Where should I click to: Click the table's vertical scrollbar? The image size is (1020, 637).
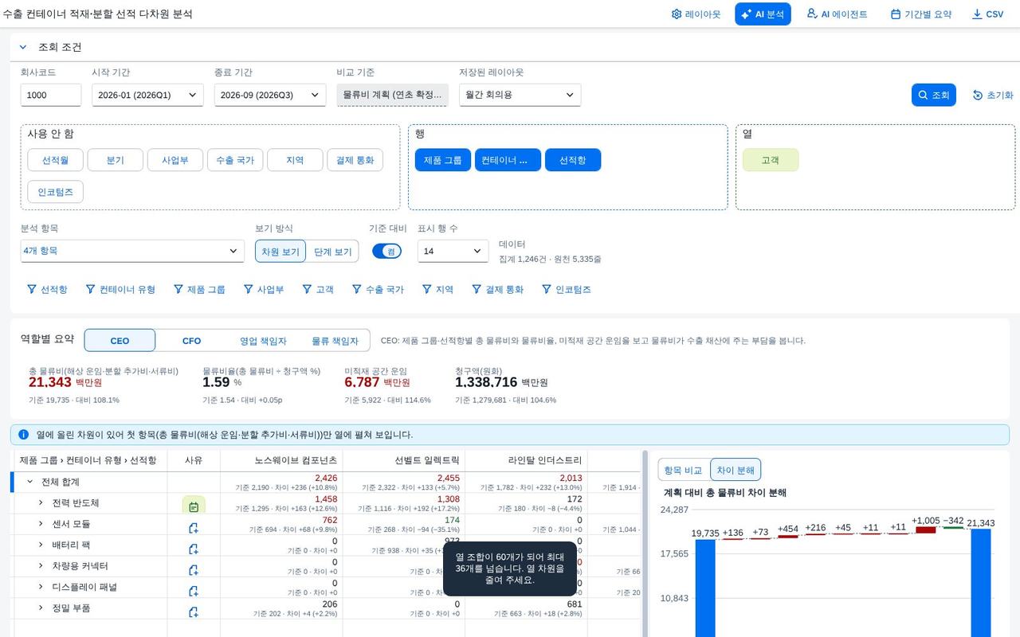pos(645,544)
